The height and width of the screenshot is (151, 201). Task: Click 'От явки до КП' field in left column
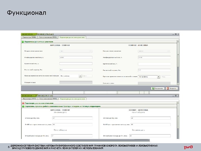tap(72, 118)
